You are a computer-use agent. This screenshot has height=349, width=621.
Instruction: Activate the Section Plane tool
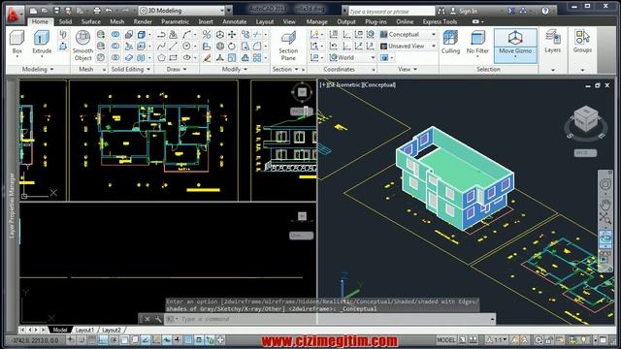(288, 46)
